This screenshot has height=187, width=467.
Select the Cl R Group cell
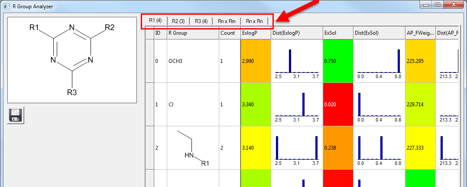[193, 105]
